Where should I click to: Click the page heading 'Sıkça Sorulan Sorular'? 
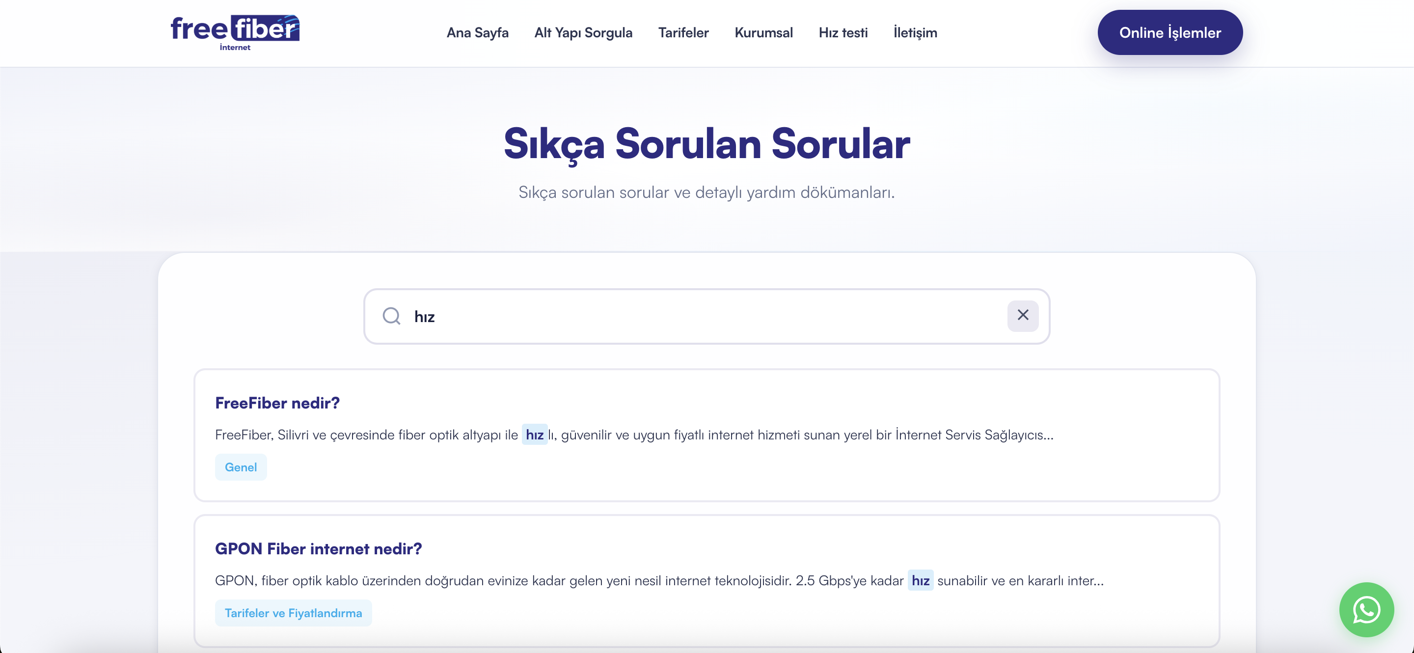(x=707, y=144)
